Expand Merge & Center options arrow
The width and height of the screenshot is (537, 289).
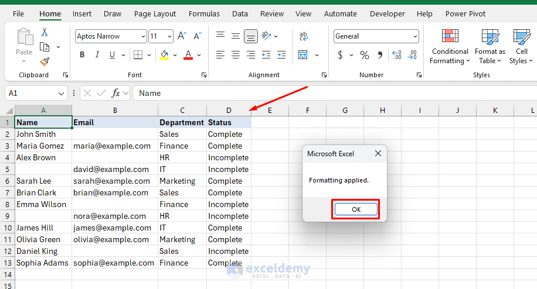point(317,55)
